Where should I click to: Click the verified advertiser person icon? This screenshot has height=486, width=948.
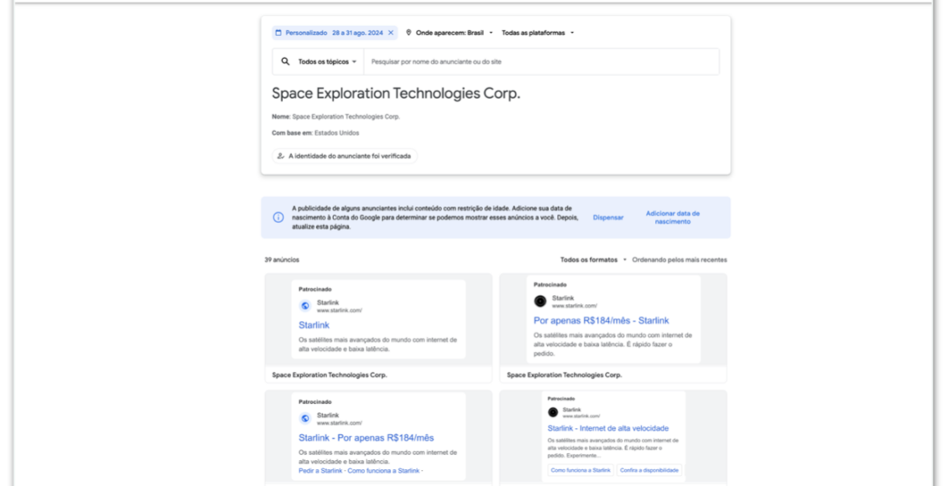pyautogui.click(x=280, y=156)
